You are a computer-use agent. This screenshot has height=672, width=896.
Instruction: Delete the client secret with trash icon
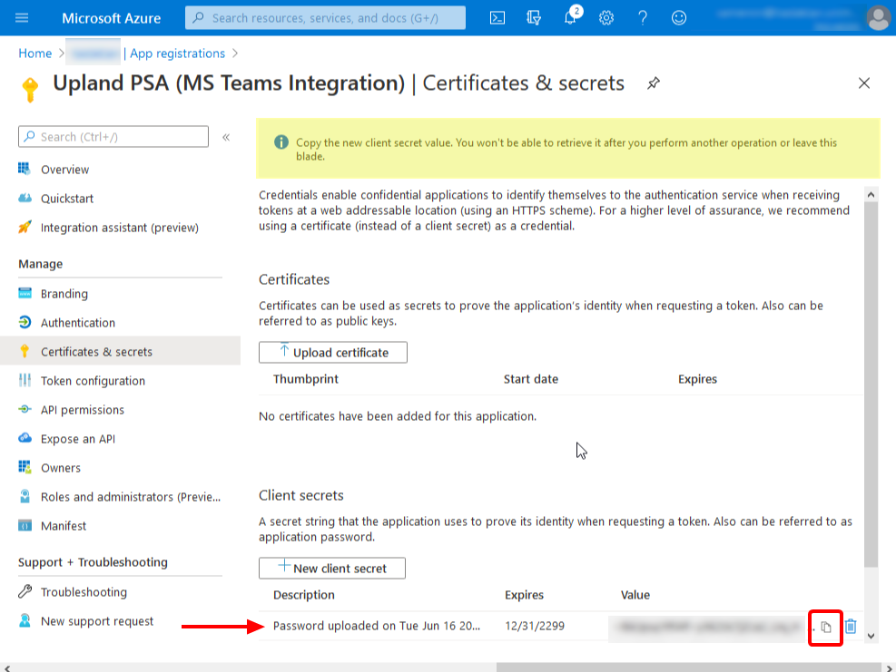(851, 626)
